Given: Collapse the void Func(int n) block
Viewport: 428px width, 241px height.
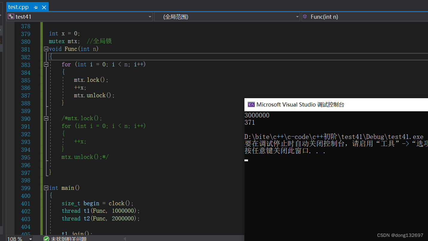Looking at the screenshot, I should (x=46, y=49).
